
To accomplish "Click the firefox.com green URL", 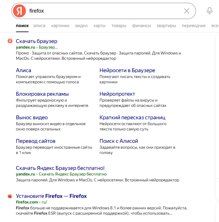I will point(27,202).
